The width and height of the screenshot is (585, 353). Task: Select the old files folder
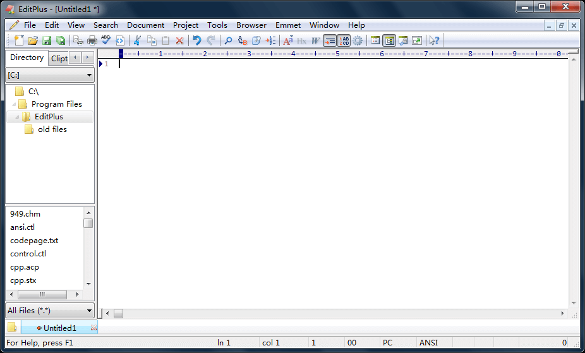click(x=52, y=129)
